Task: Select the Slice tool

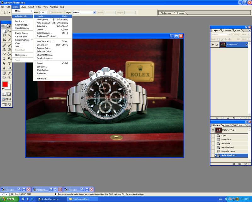Action: pyautogui.click(x=9, y=40)
